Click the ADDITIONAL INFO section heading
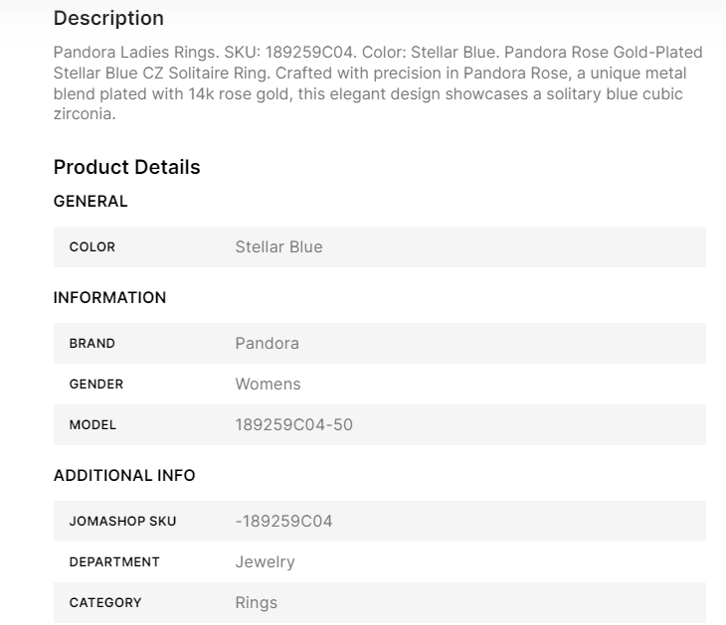This screenshot has height=625, width=726. (124, 476)
